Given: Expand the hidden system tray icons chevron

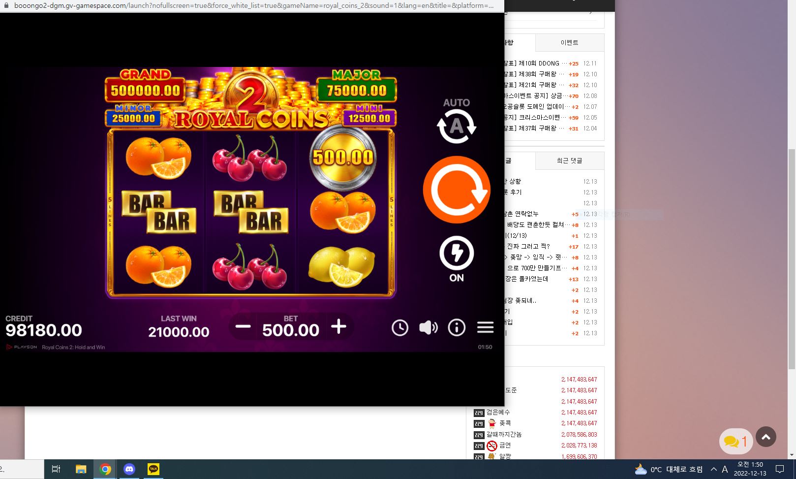Looking at the screenshot, I should (x=714, y=469).
